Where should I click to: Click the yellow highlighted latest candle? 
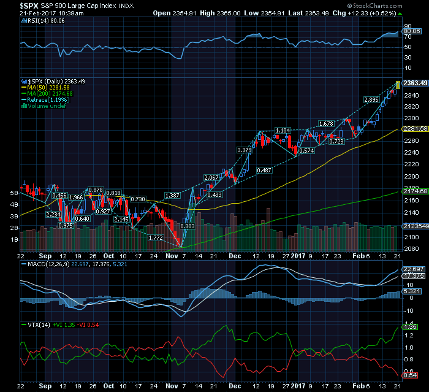click(398, 85)
